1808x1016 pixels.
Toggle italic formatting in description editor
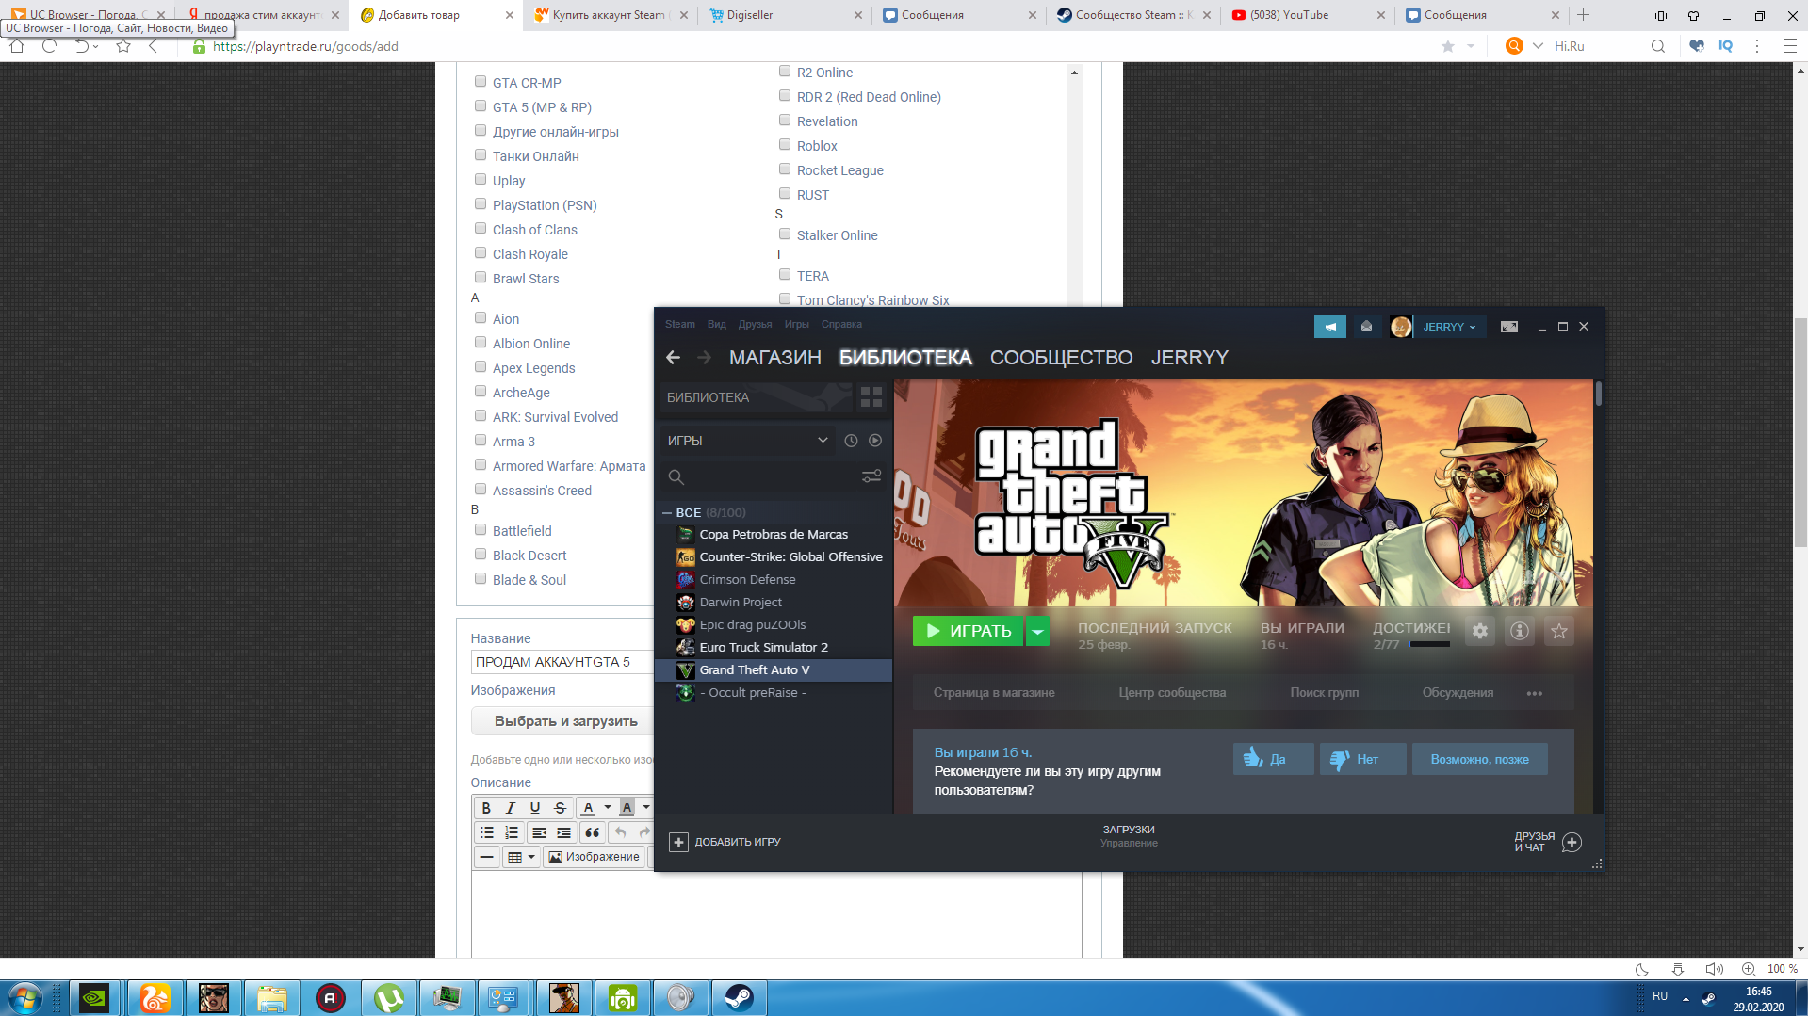pyautogui.click(x=511, y=807)
